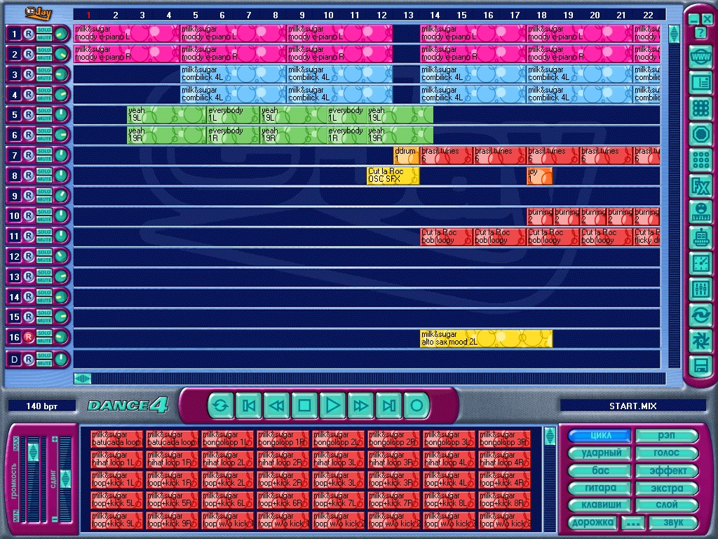Select the Cut la Roc OSC SFX clip

[x=393, y=175]
